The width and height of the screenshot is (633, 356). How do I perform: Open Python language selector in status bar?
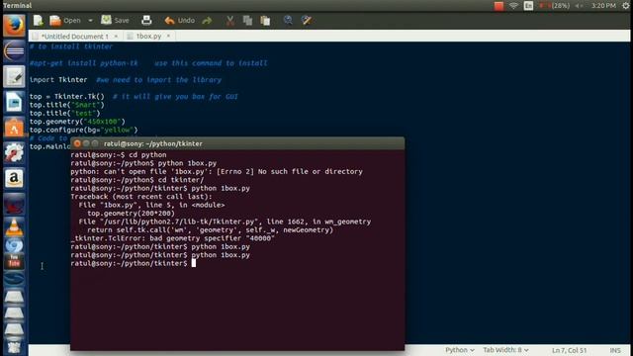click(459, 350)
